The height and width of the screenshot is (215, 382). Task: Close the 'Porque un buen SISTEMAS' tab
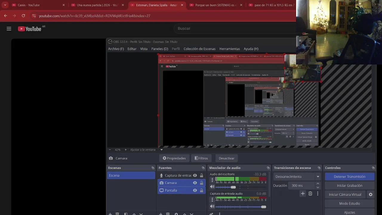pyautogui.click(x=241, y=5)
